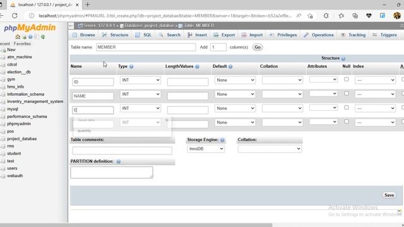Open the browser Favorites list icon
The width and height of the screenshot is (404, 227).
(x=341, y=16)
